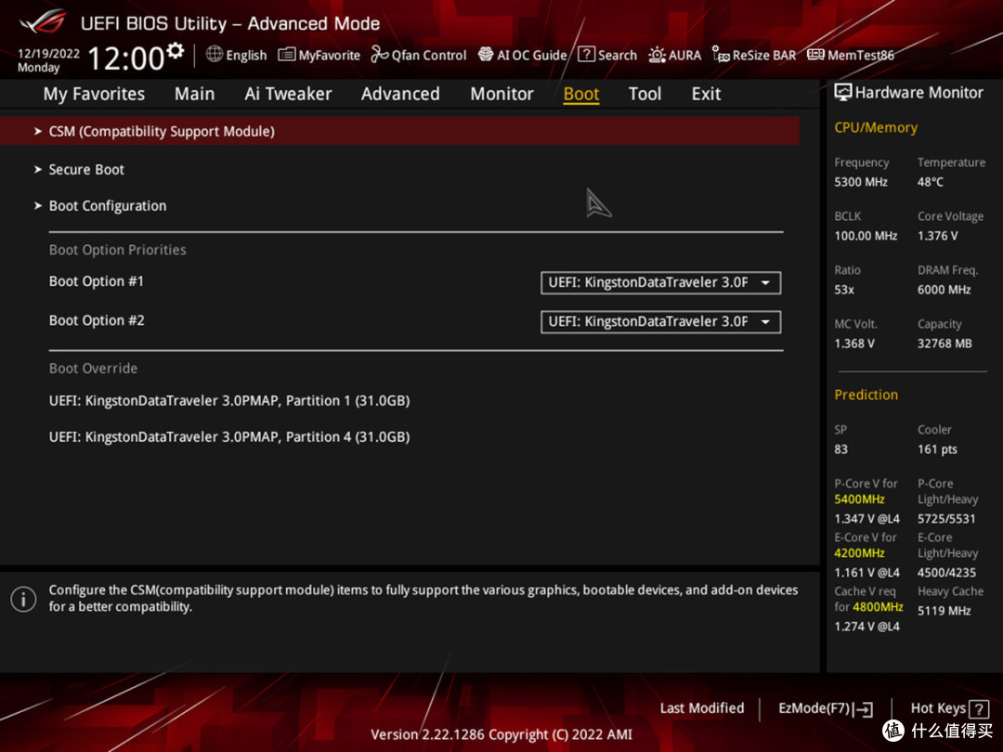The height and width of the screenshot is (752, 1003).
Task: Open Boot Option #1 dropdown
Action: click(661, 282)
